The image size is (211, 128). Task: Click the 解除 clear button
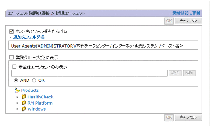pos(189,73)
